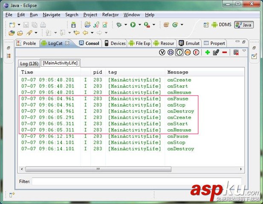Click the Forward navigation arrow
The width and height of the screenshot is (263, 204).
99,33
